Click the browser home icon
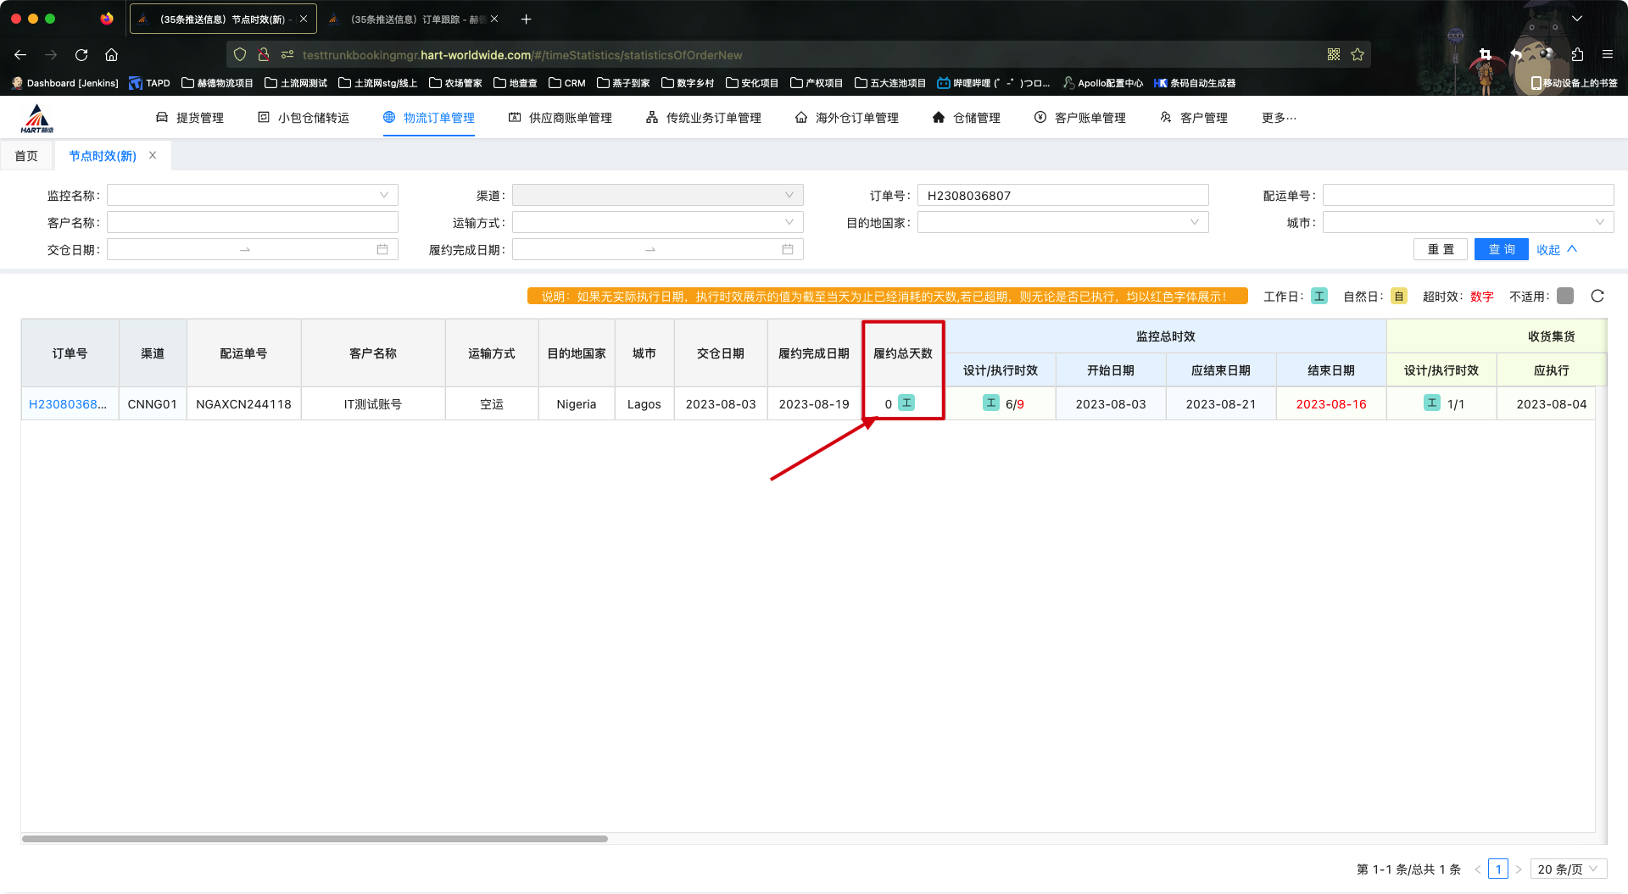The height and width of the screenshot is (894, 1628). pyautogui.click(x=111, y=55)
